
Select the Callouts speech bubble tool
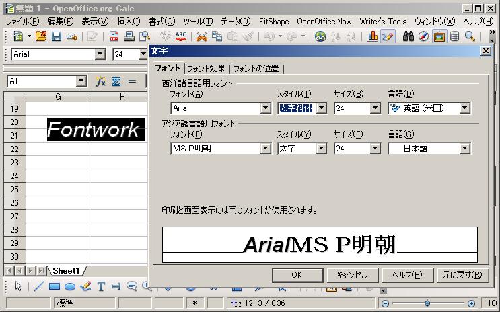(132, 286)
